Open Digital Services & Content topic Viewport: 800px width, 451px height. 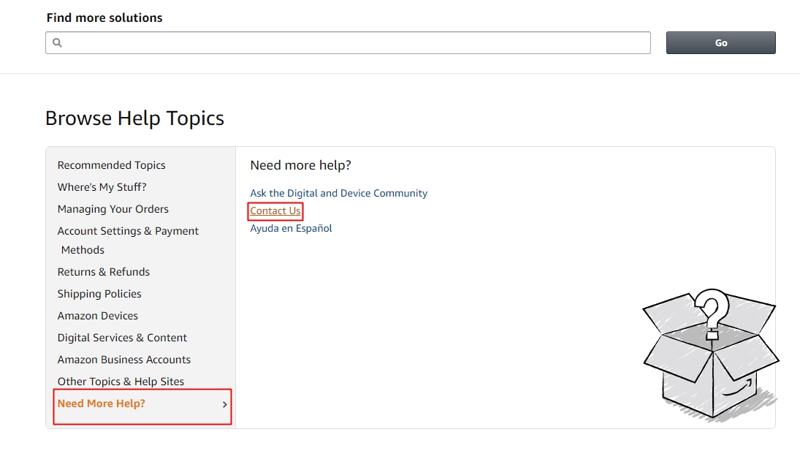point(122,338)
